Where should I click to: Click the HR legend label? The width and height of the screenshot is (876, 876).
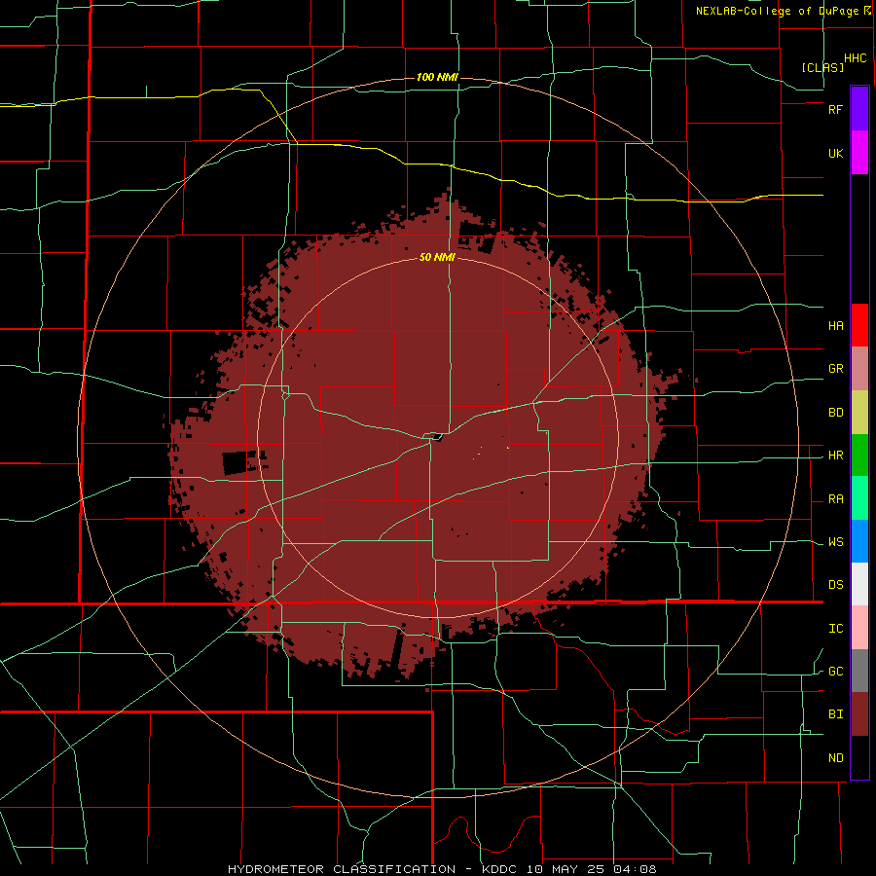(835, 456)
